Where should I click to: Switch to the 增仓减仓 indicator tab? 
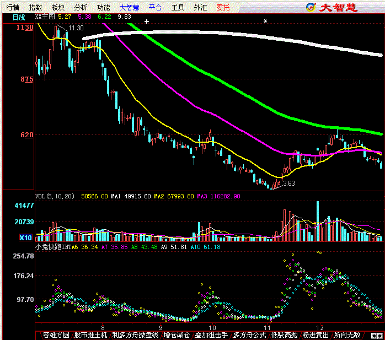coord(177,335)
